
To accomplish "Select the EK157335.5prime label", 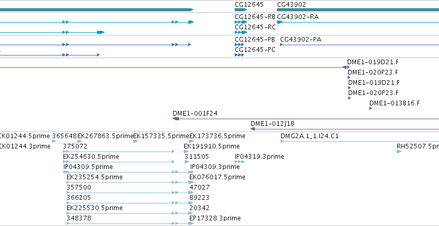I will 161,136.
